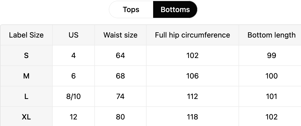Image resolution: width=301 pixels, height=126 pixels.
Task: Switch to the Tops tab
Action: [x=131, y=10]
